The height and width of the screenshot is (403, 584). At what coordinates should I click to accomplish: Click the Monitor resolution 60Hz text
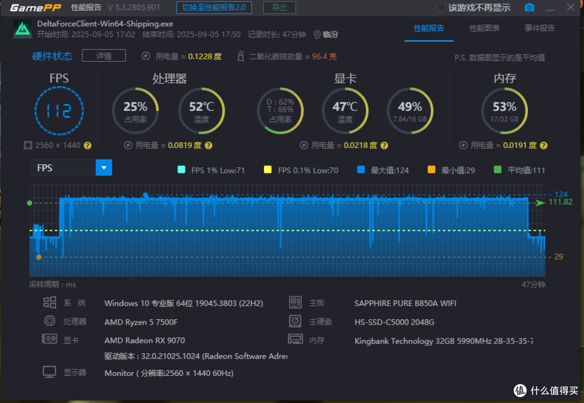click(x=169, y=373)
